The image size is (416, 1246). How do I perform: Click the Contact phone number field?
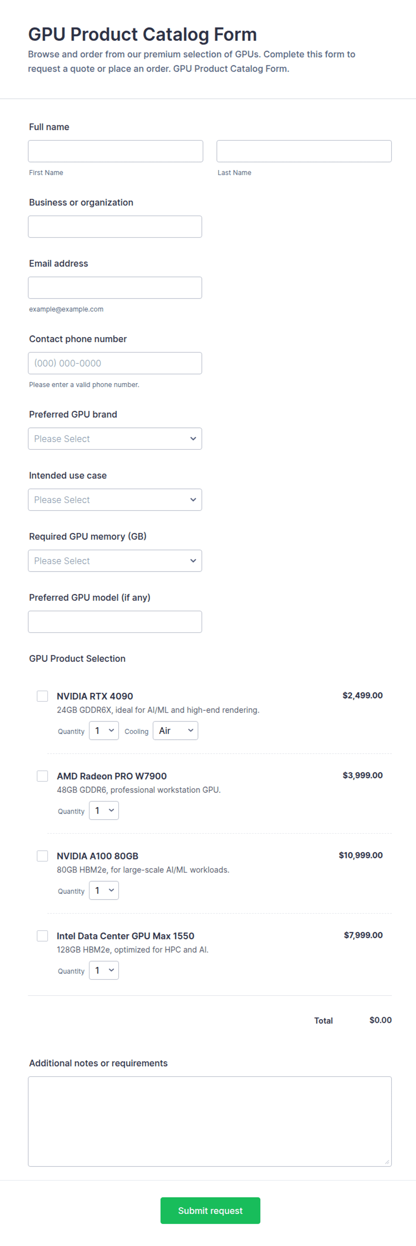click(x=115, y=363)
